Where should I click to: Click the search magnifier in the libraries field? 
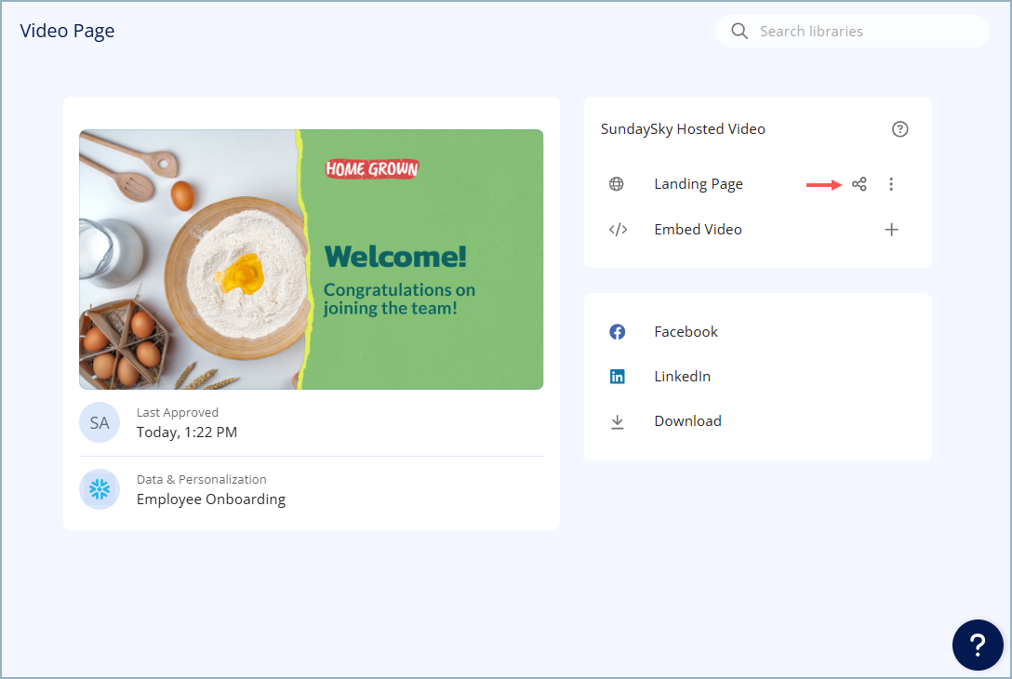(739, 31)
